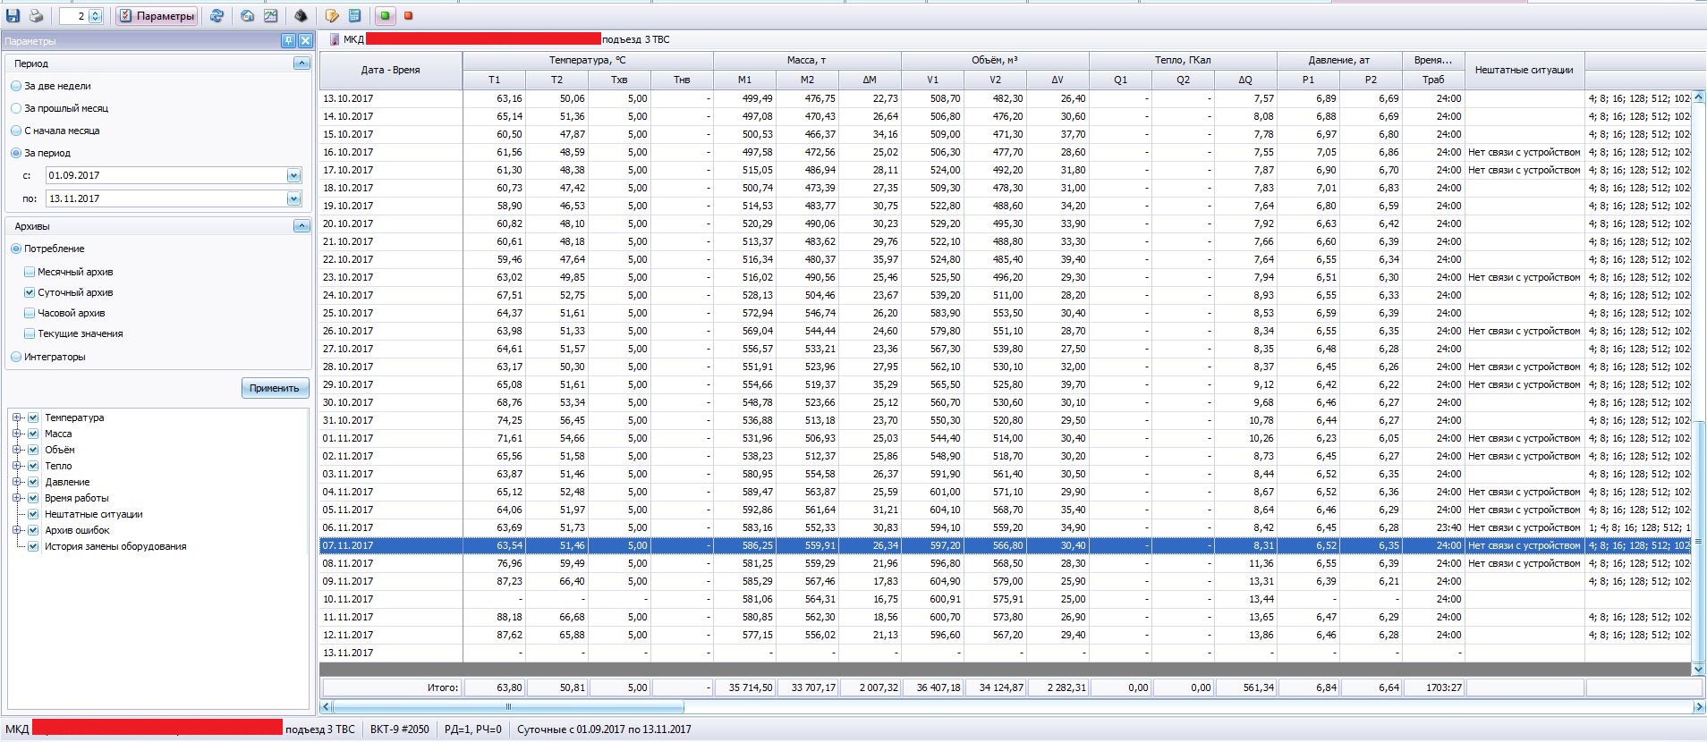
Task: Uncheck История замены оборудования checkbox
Action: 33,546
